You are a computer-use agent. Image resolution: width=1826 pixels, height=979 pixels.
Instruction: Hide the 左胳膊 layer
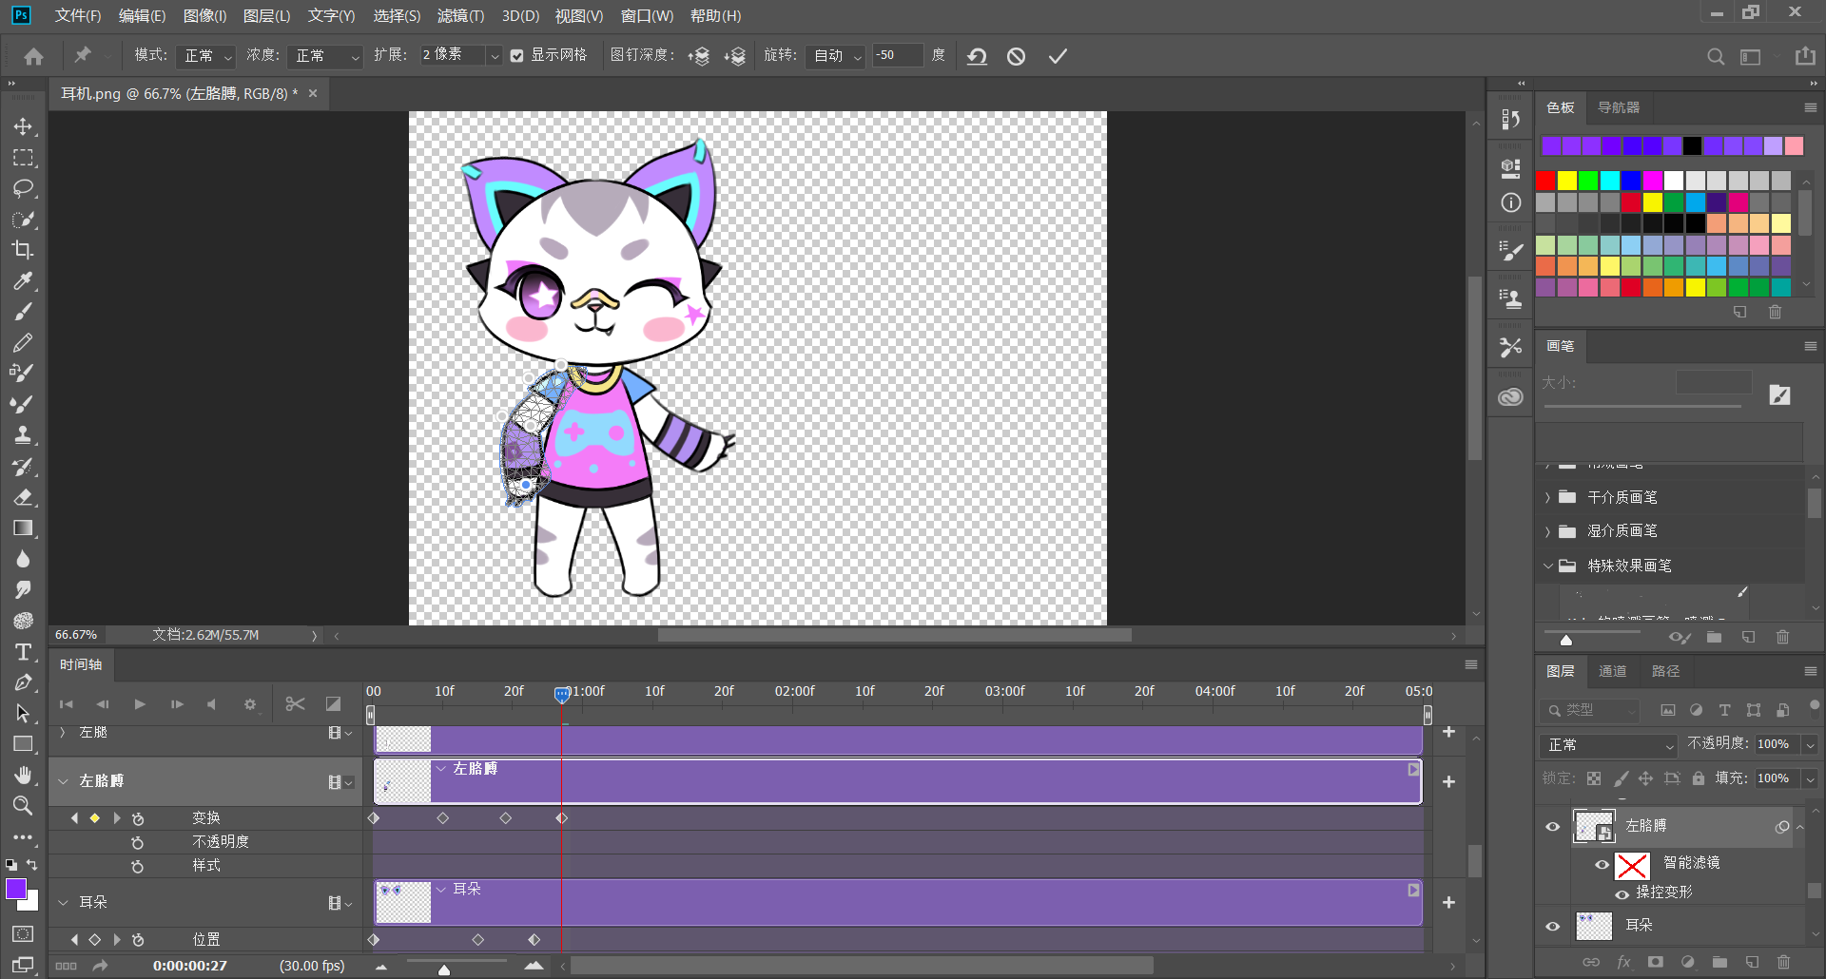(x=1553, y=827)
